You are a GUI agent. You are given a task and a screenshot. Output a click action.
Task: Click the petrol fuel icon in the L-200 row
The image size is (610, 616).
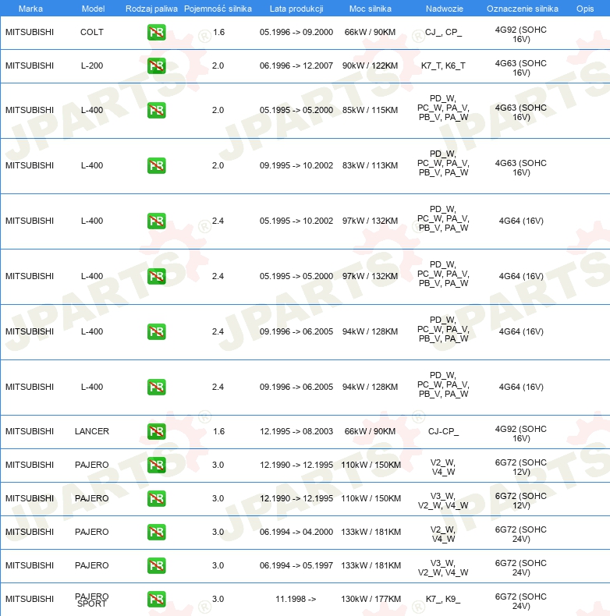click(x=157, y=65)
